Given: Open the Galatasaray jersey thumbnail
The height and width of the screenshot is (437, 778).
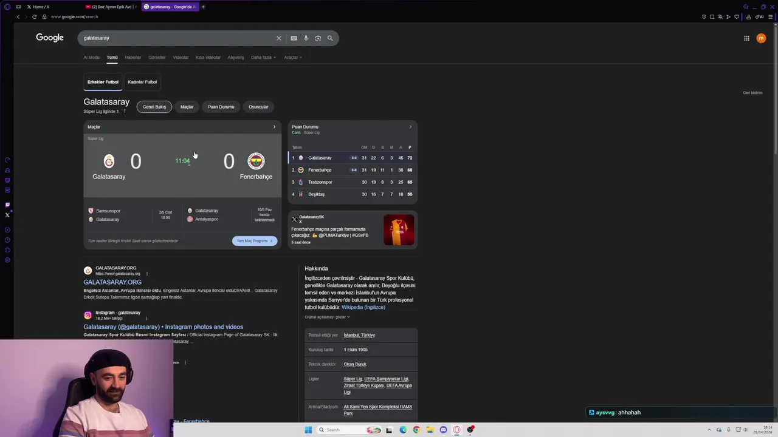Looking at the screenshot, I should [x=399, y=230].
